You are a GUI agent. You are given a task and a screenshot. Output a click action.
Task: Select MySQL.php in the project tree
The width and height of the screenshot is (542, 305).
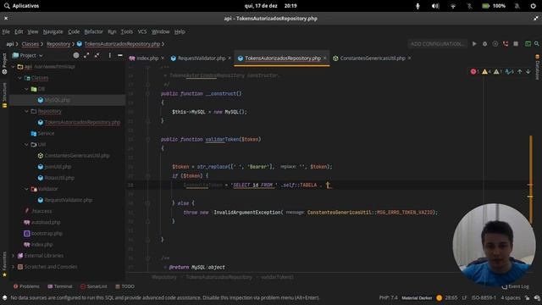[x=57, y=100]
